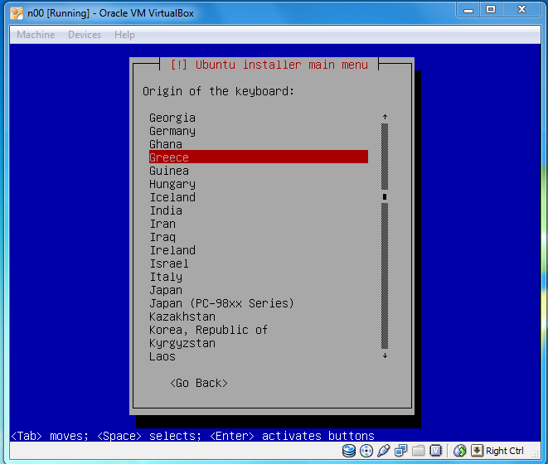Close the n00 VirtualBox window
The image size is (548, 464).
pyautogui.click(x=521, y=10)
